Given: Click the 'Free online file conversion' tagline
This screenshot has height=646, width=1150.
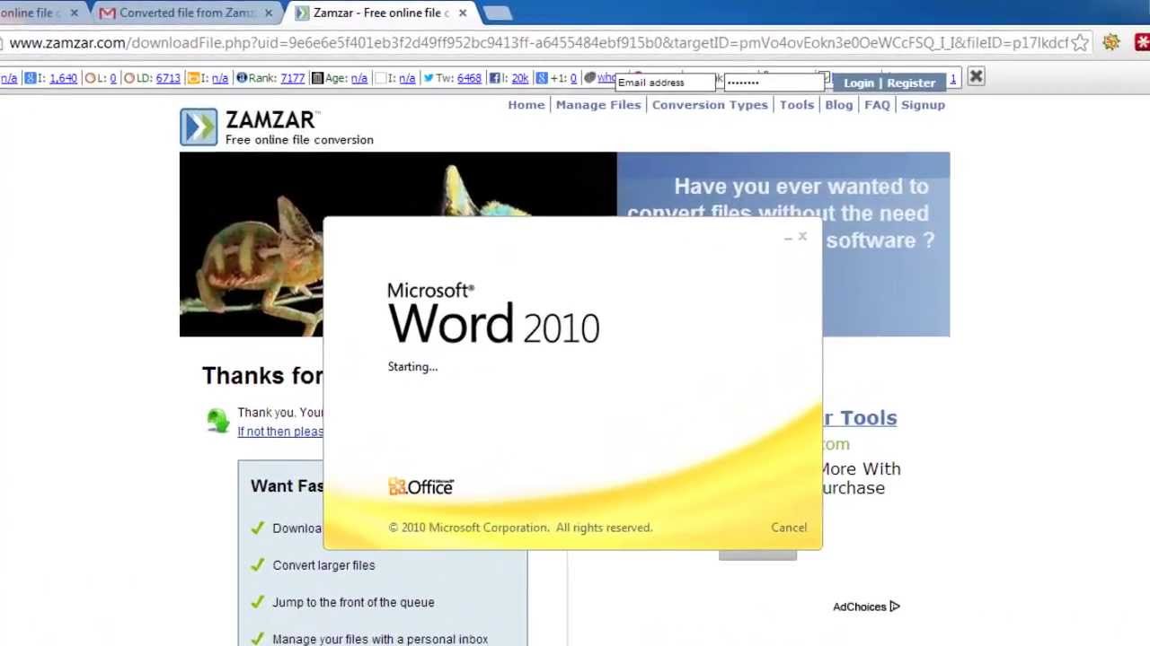Looking at the screenshot, I should coord(299,140).
